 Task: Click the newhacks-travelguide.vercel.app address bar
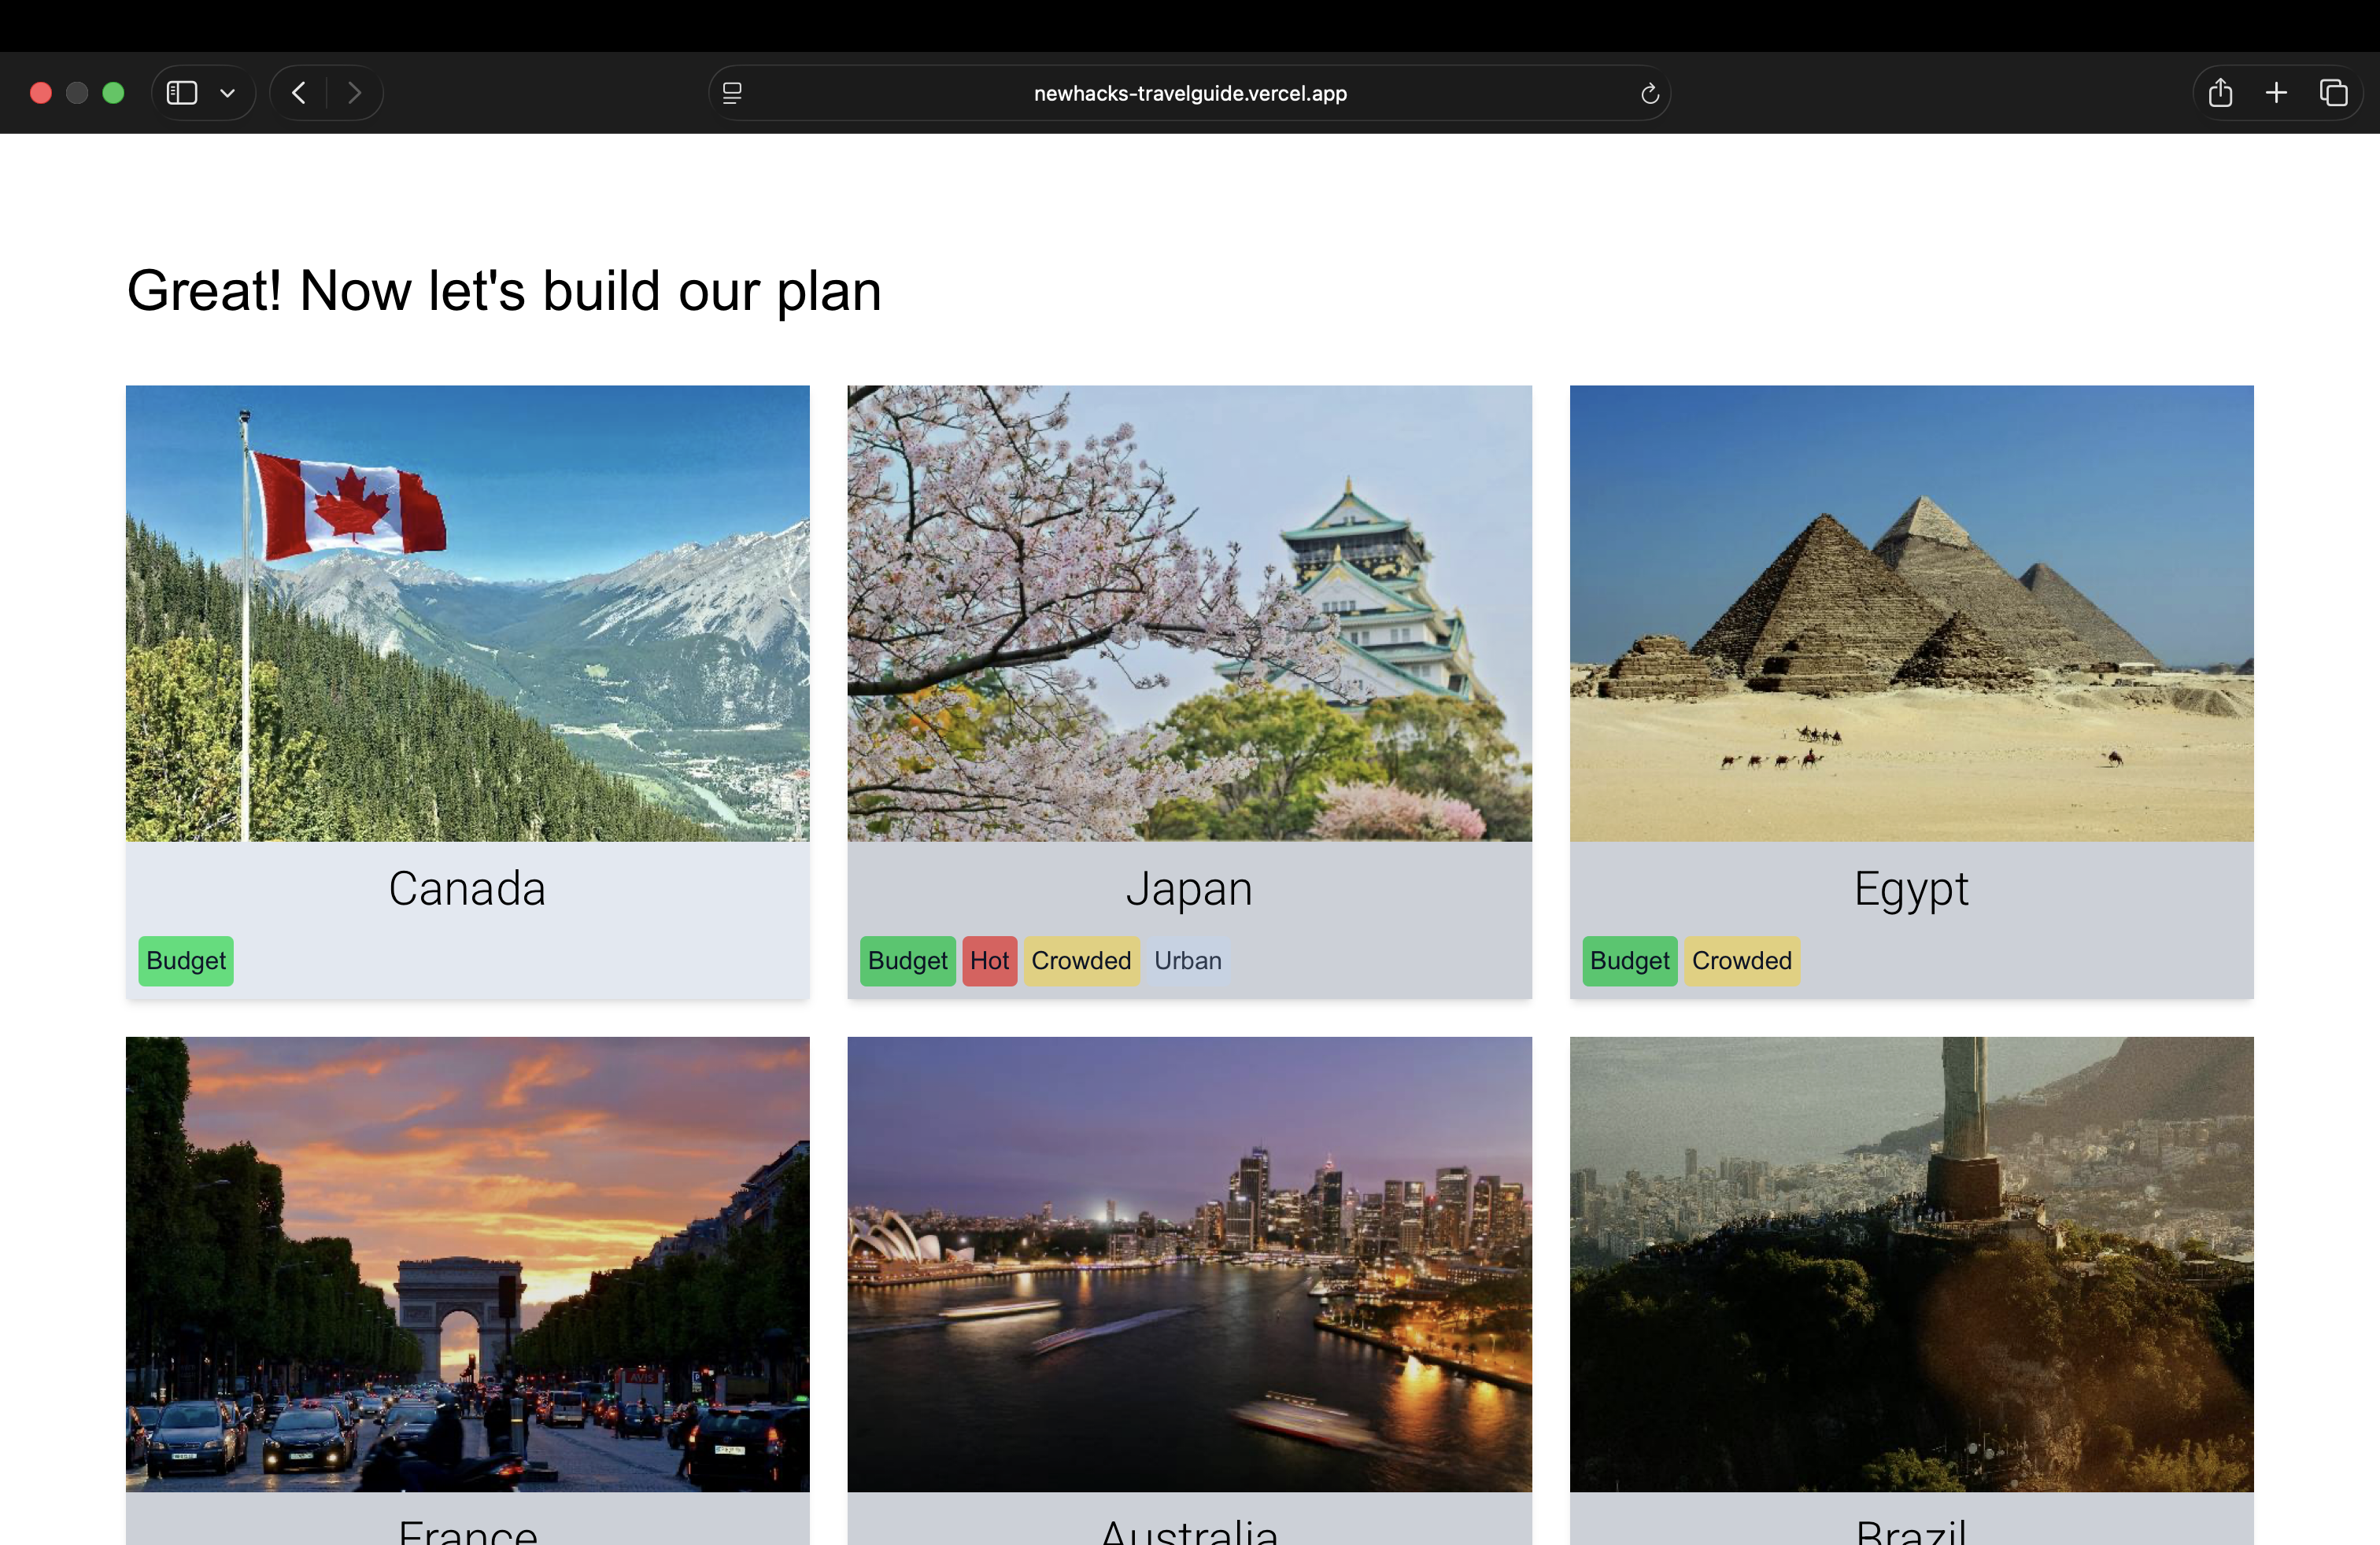(1190, 93)
